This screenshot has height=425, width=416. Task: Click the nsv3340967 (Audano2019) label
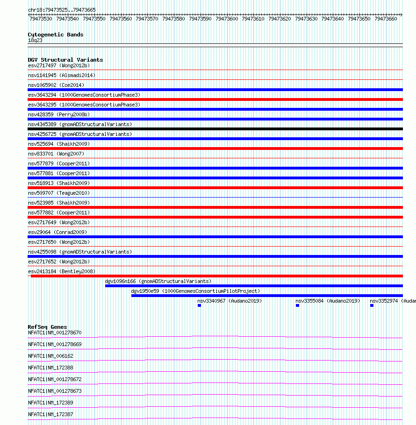click(230, 301)
